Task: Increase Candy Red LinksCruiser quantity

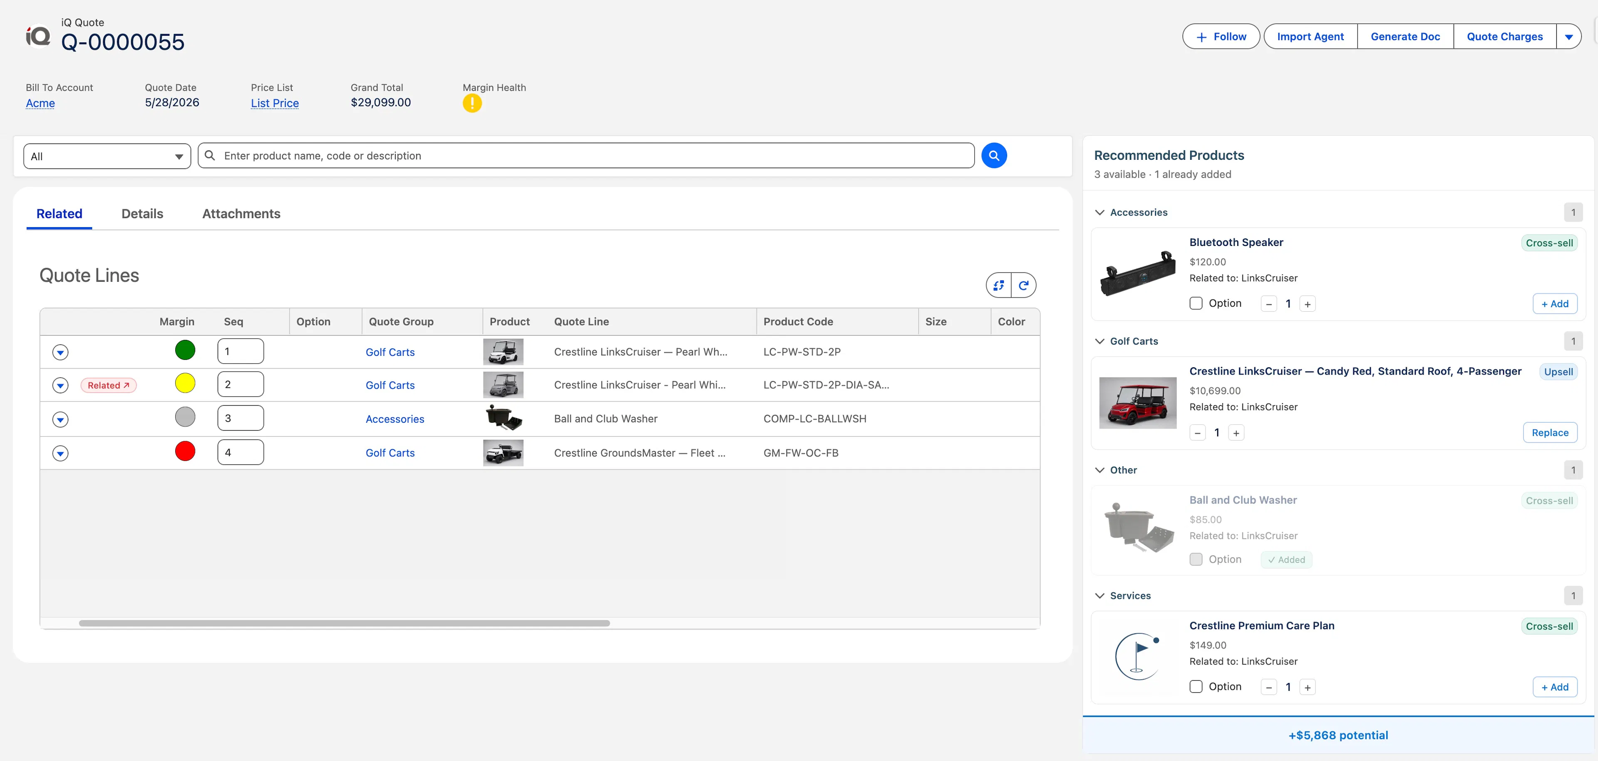Action: 1236,433
